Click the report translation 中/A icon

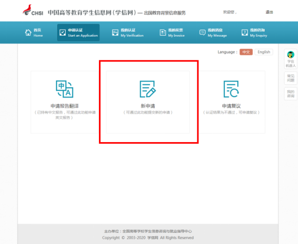click(x=65, y=89)
